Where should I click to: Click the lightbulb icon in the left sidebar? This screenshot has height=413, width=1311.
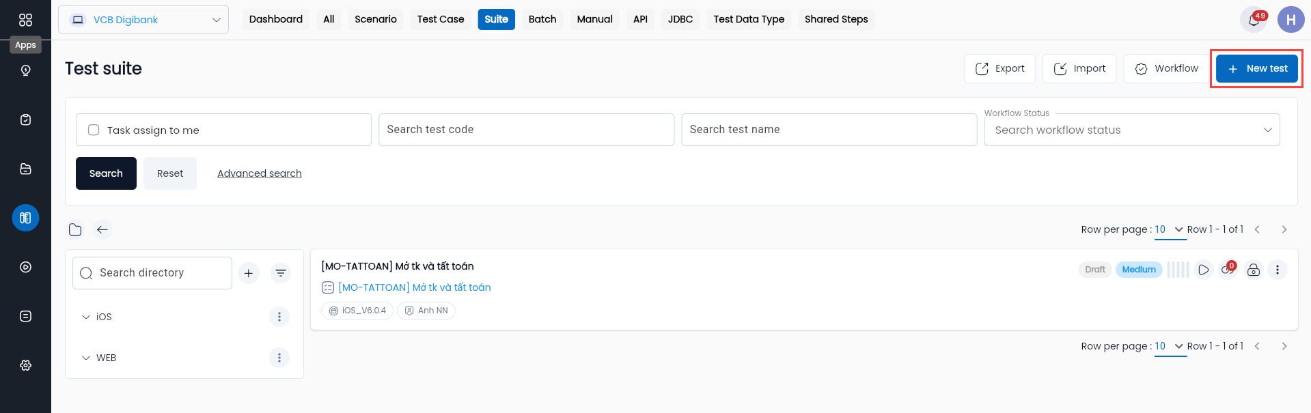(25, 70)
